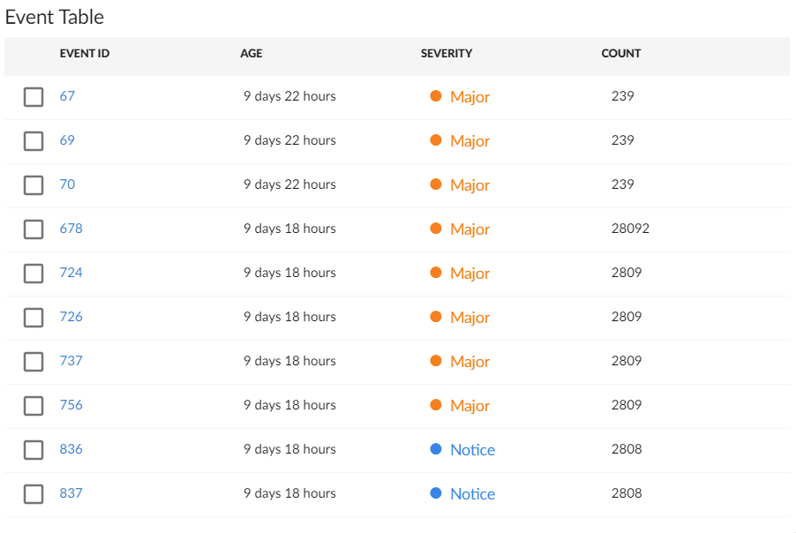This screenshot has height=533, width=796.
Task: Click count value 28092
Action: [x=630, y=229]
